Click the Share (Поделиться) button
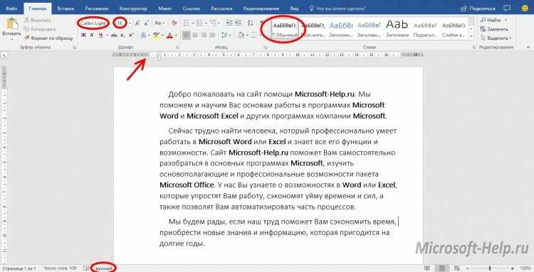The width and height of the screenshot is (534, 272). coord(478,8)
